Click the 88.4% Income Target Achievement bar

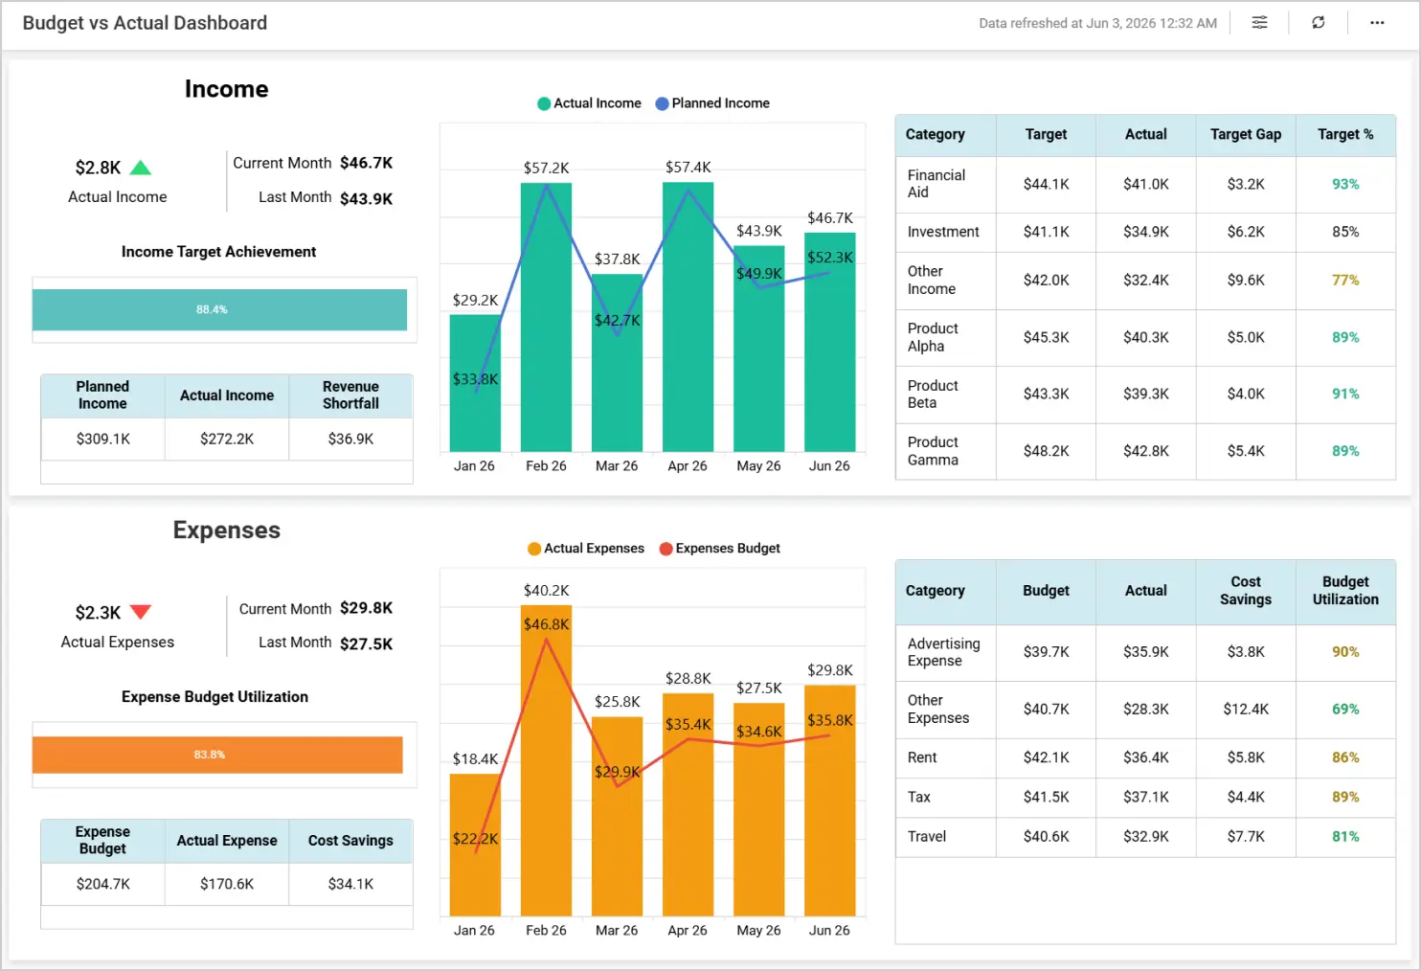tap(219, 309)
